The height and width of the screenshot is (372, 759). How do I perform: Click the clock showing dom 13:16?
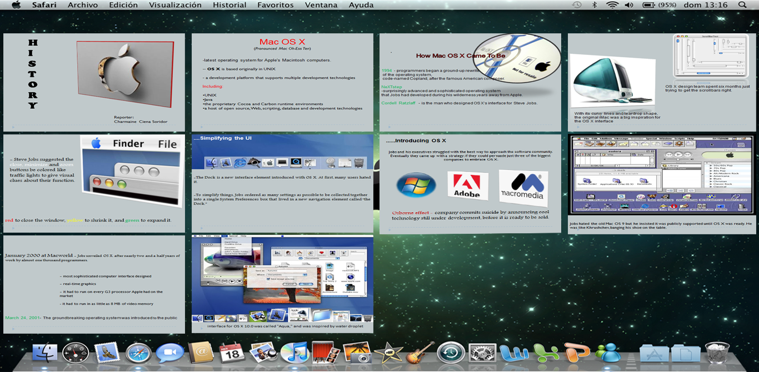pos(706,5)
